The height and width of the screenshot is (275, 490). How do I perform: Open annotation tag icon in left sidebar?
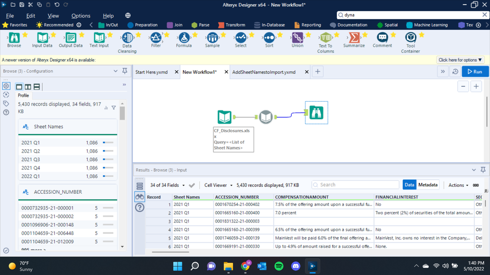[6, 104]
